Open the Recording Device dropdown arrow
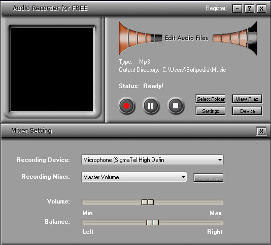Image resolution: width=271 pixels, height=245 pixels. pyautogui.click(x=220, y=160)
